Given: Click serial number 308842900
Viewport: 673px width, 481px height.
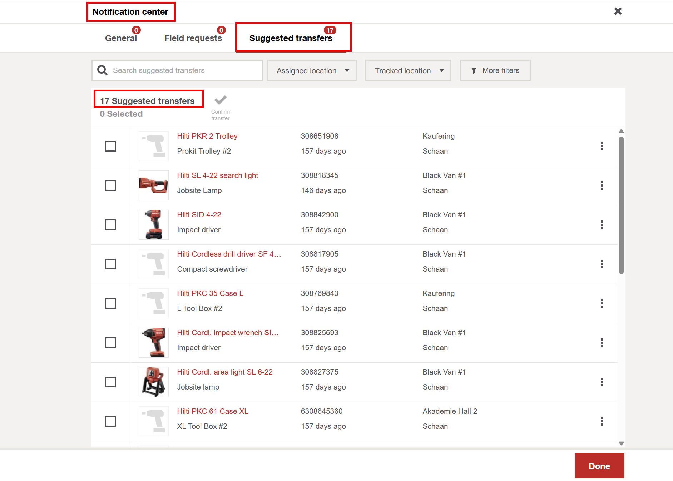Looking at the screenshot, I should (x=320, y=215).
